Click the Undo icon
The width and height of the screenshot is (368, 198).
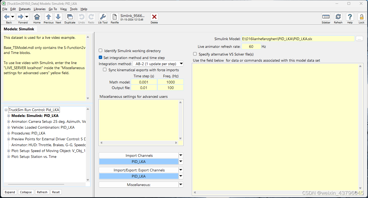[x=82, y=17]
